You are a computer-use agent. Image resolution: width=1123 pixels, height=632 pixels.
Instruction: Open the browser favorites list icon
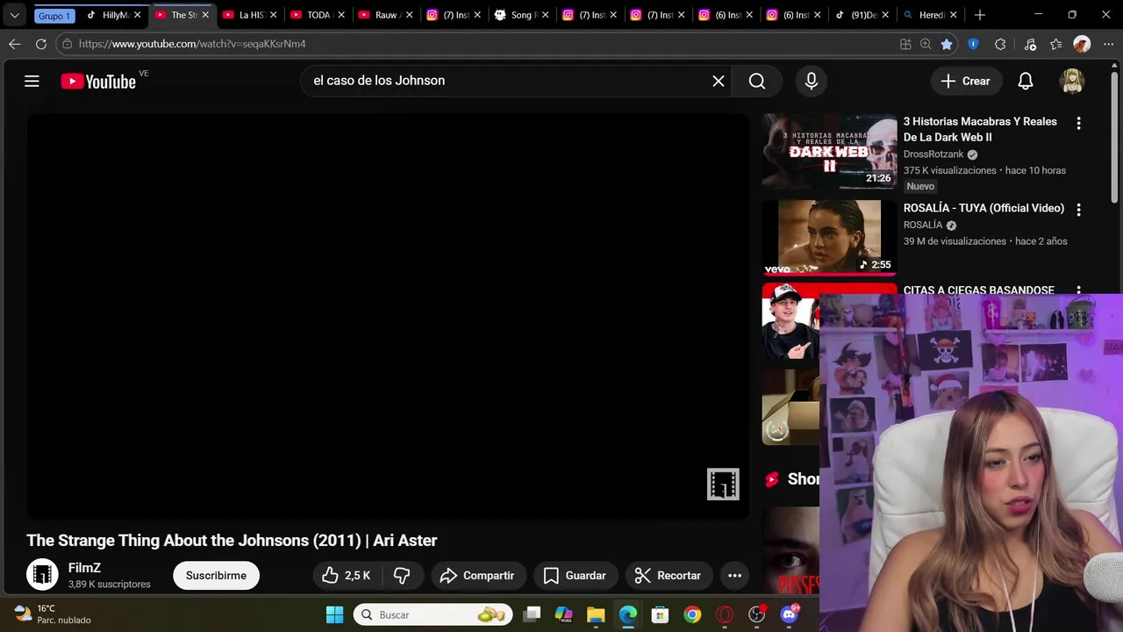pyautogui.click(x=1055, y=44)
